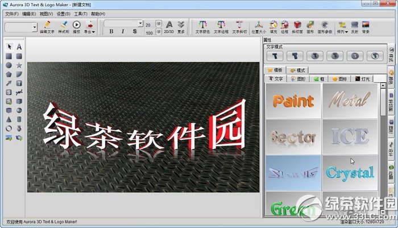Toggle the S text style button
This screenshot has height=228, width=398.
tap(135, 31)
